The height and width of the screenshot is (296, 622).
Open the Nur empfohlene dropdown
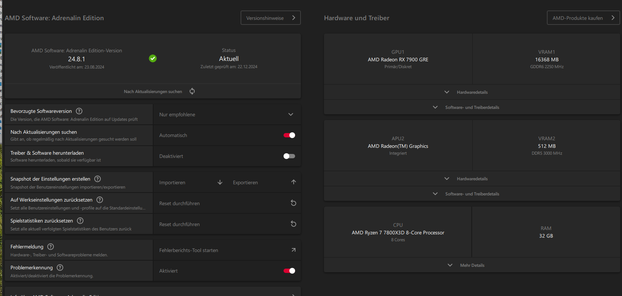pyautogui.click(x=227, y=115)
